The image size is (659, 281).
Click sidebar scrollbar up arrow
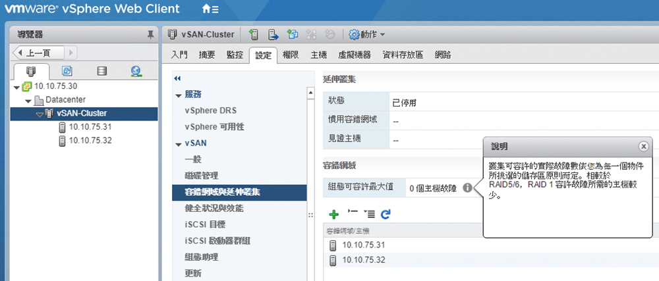pyautogui.click(x=311, y=92)
